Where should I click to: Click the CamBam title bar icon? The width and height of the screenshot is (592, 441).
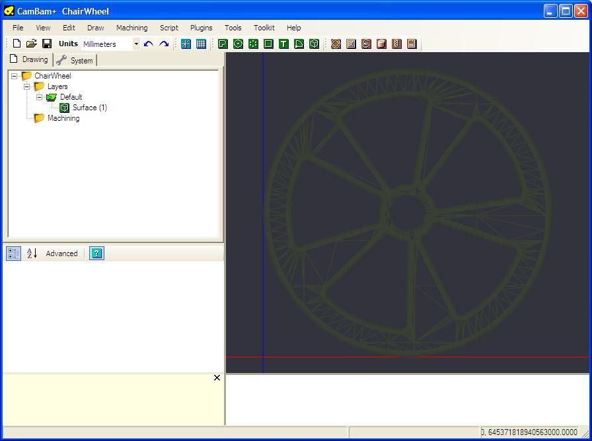click(x=9, y=11)
